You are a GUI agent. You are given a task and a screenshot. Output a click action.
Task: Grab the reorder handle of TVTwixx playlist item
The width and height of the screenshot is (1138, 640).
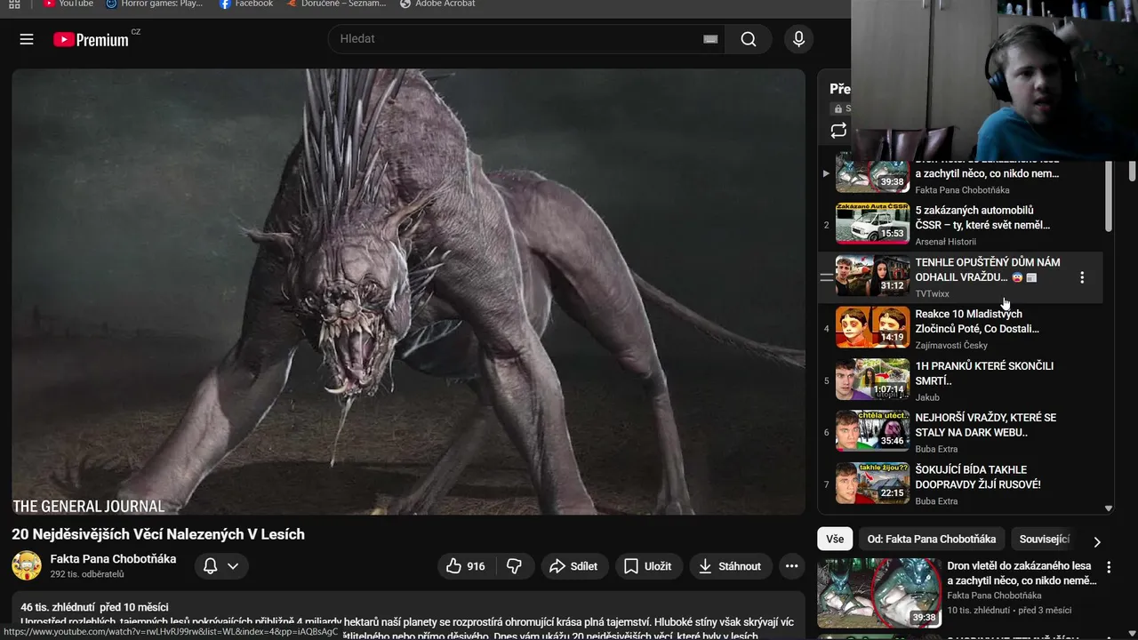[x=826, y=277]
